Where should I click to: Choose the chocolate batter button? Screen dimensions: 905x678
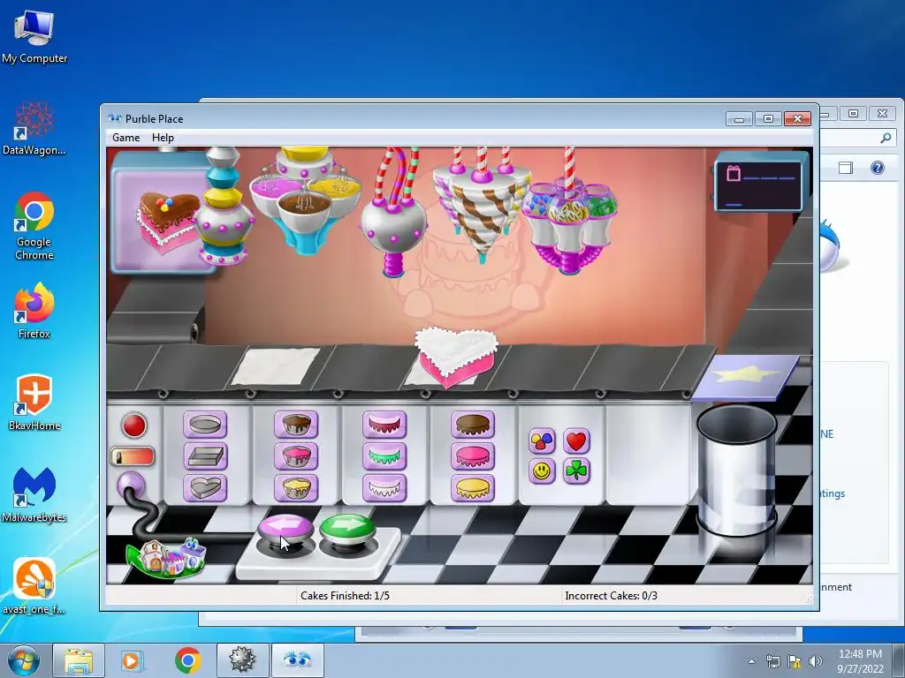pos(296,425)
